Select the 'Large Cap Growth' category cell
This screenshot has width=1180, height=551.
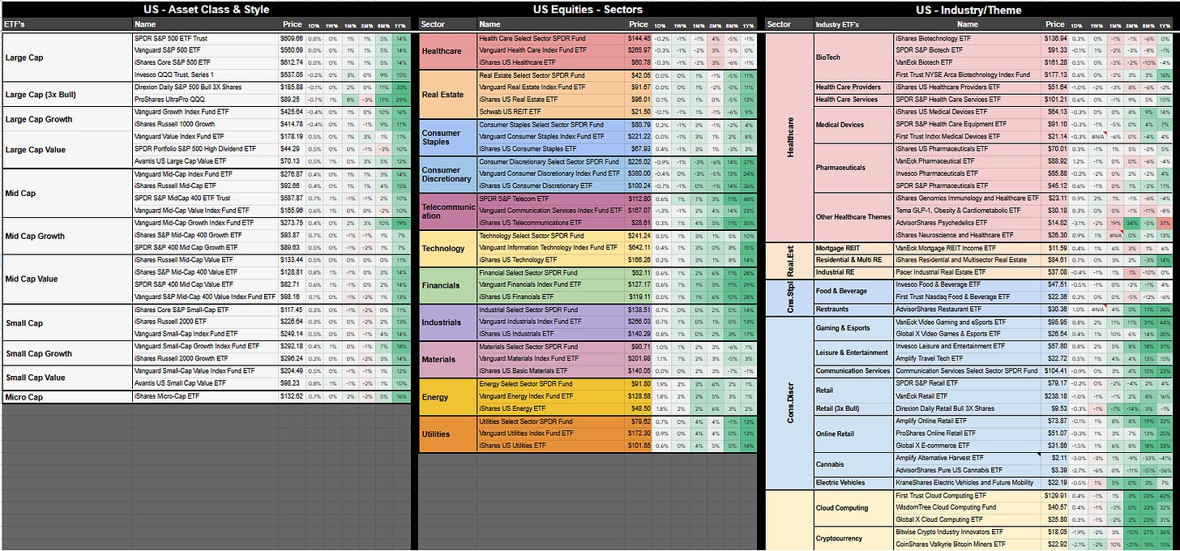(67, 118)
